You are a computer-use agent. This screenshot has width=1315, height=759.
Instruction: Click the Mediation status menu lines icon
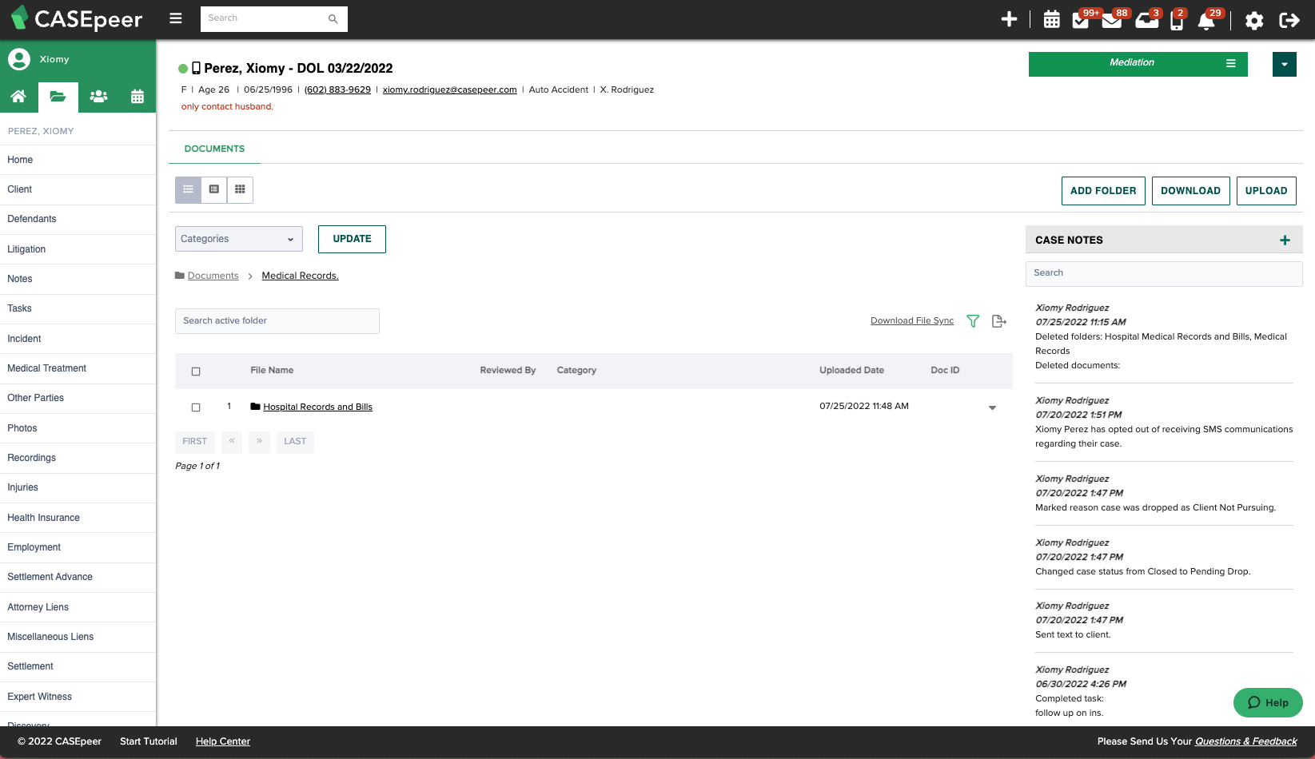1231,63
